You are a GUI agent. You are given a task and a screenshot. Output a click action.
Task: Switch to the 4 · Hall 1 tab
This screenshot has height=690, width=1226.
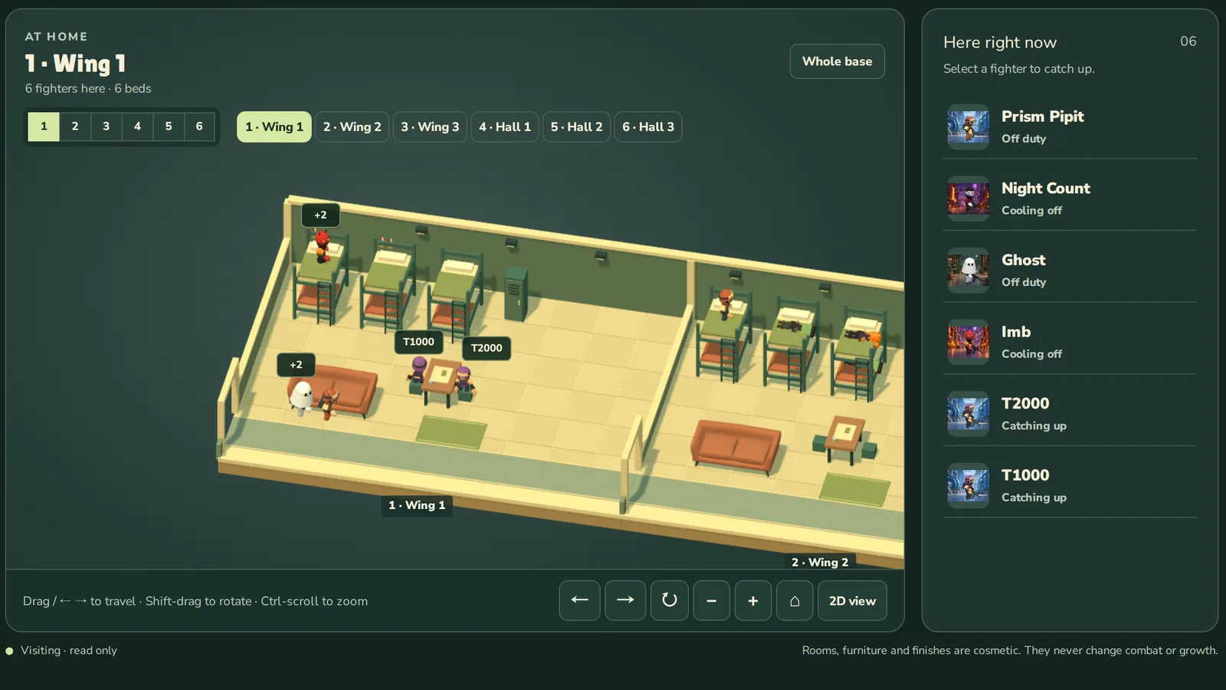click(x=505, y=127)
